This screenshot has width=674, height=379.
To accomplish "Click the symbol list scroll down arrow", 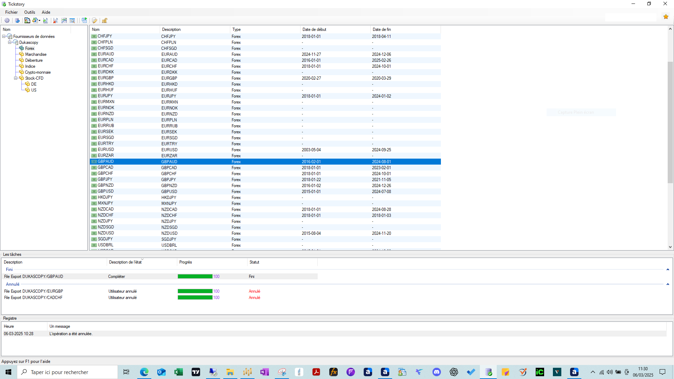I will click(670, 247).
